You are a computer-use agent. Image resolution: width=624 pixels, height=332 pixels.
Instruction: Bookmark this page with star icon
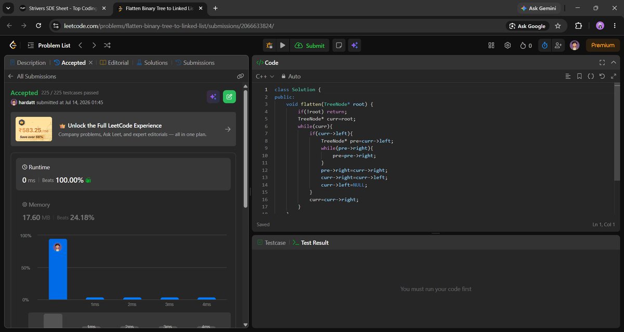(558, 26)
